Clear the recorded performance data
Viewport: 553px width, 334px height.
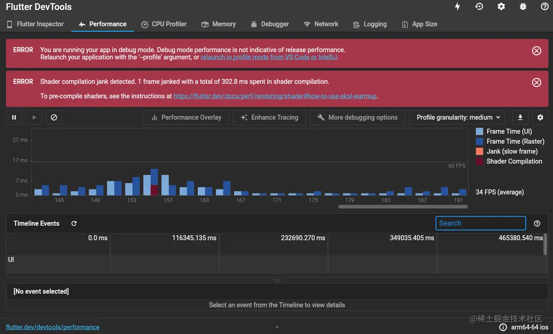coord(54,117)
